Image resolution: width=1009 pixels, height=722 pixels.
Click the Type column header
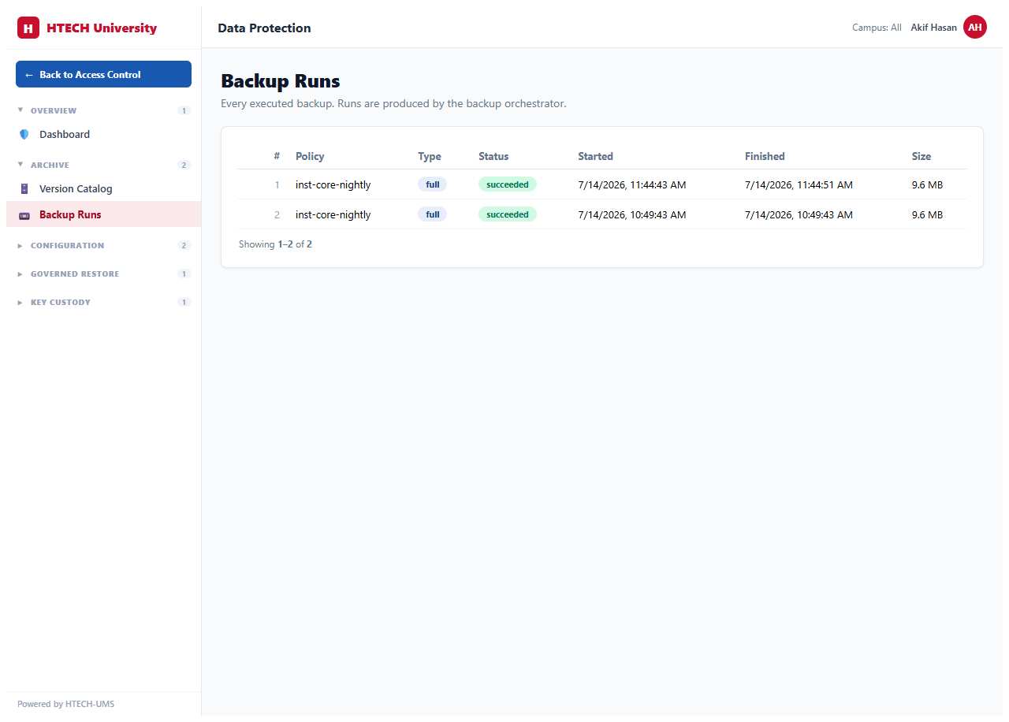(x=430, y=156)
